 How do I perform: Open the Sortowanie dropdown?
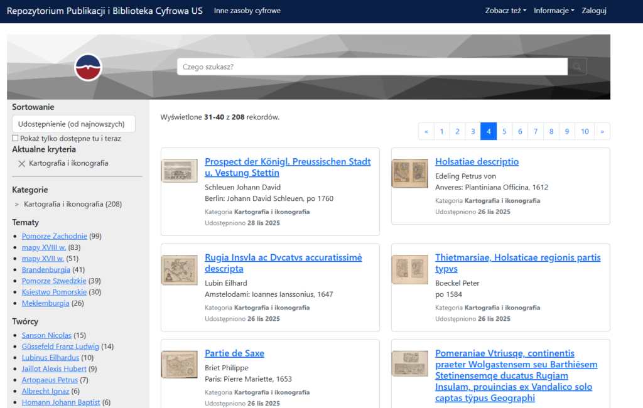point(73,124)
